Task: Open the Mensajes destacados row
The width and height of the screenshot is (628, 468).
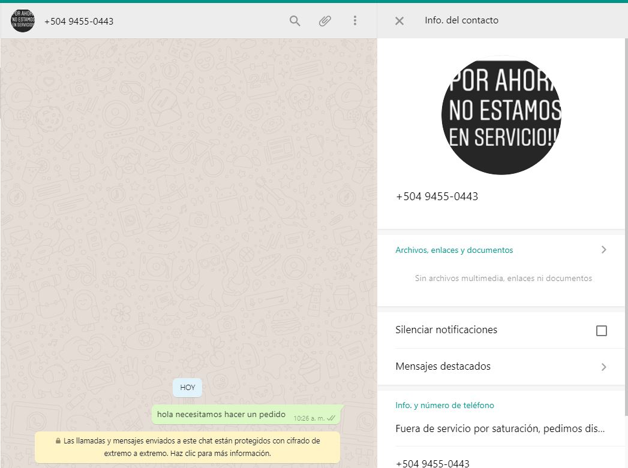Action: (443, 367)
